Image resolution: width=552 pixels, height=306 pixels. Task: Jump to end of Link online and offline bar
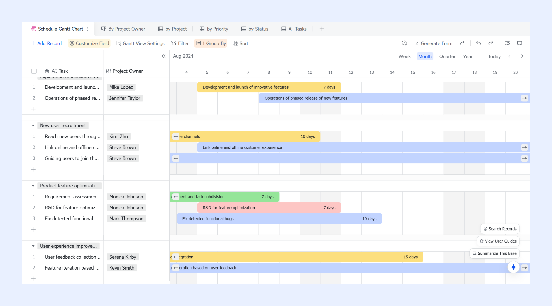pos(524,147)
